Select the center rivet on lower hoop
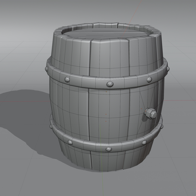 click(x=108, y=149)
